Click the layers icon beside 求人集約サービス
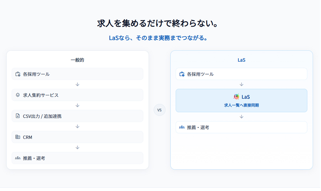The width and height of the screenshot is (321, 191). click(18, 95)
